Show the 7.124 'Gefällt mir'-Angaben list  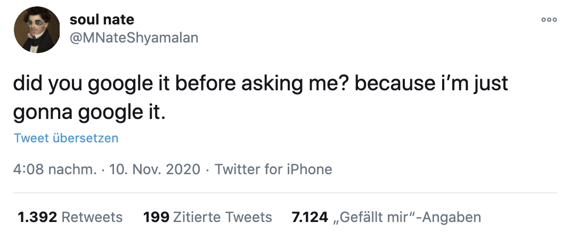click(x=386, y=217)
